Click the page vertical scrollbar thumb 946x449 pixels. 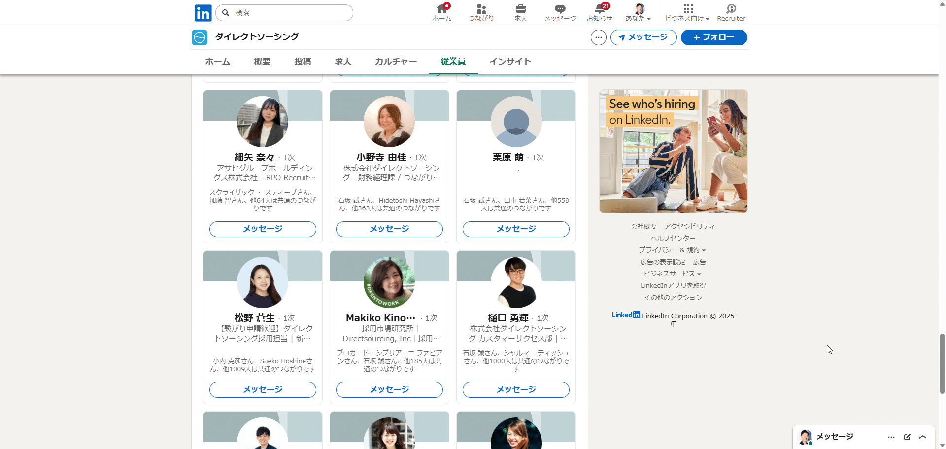coord(942,364)
